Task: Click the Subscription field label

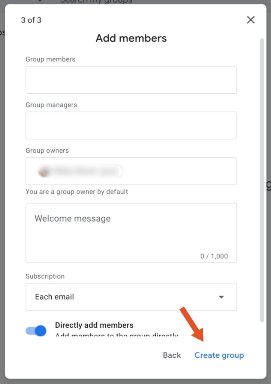Action: point(45,276)
